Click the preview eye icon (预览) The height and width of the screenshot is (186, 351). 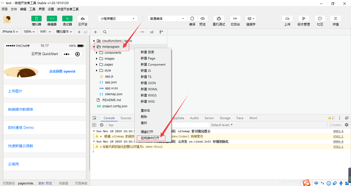click(202, 19)
